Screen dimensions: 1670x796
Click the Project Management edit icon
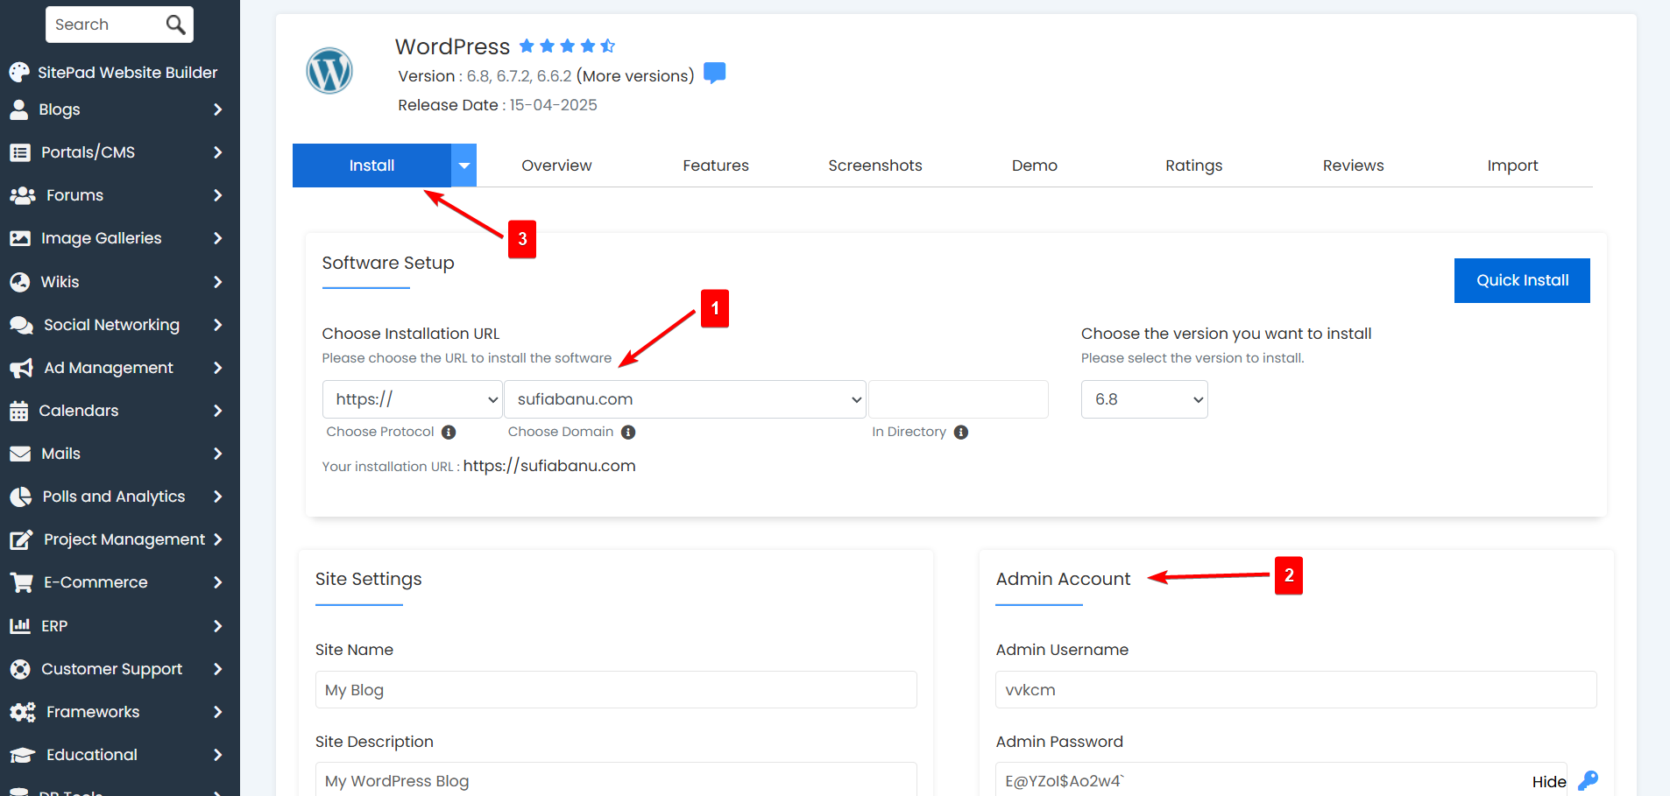pyautogui.click(x=21, y=539)
